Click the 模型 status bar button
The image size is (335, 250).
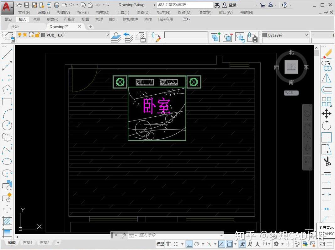[160, 244]
